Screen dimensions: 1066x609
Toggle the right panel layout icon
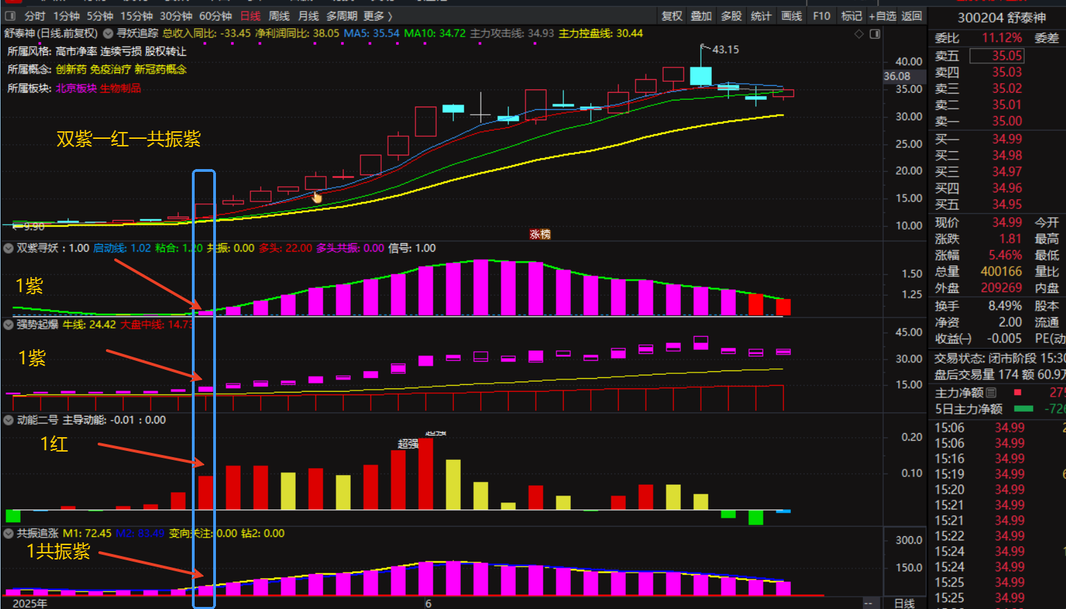(x=875, y=34)
